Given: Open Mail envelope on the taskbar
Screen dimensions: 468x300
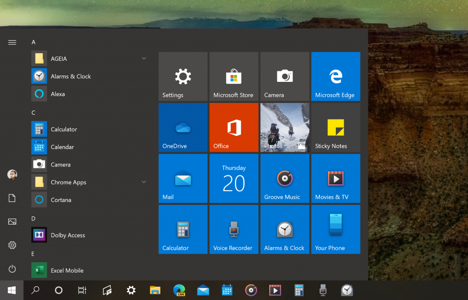Looking at the screenshot, I should 203,290.
